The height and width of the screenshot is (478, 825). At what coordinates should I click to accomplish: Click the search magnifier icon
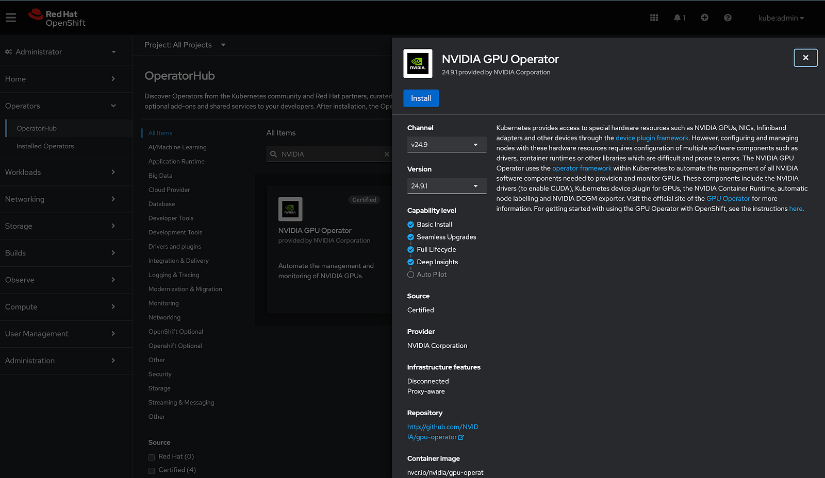[x=274, y=154]
